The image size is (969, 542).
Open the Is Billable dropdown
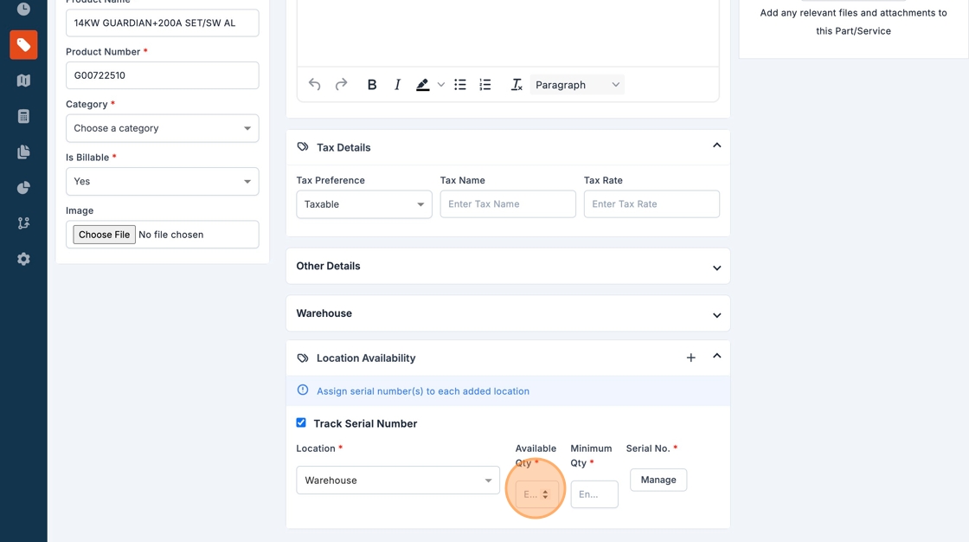point(163,181)
